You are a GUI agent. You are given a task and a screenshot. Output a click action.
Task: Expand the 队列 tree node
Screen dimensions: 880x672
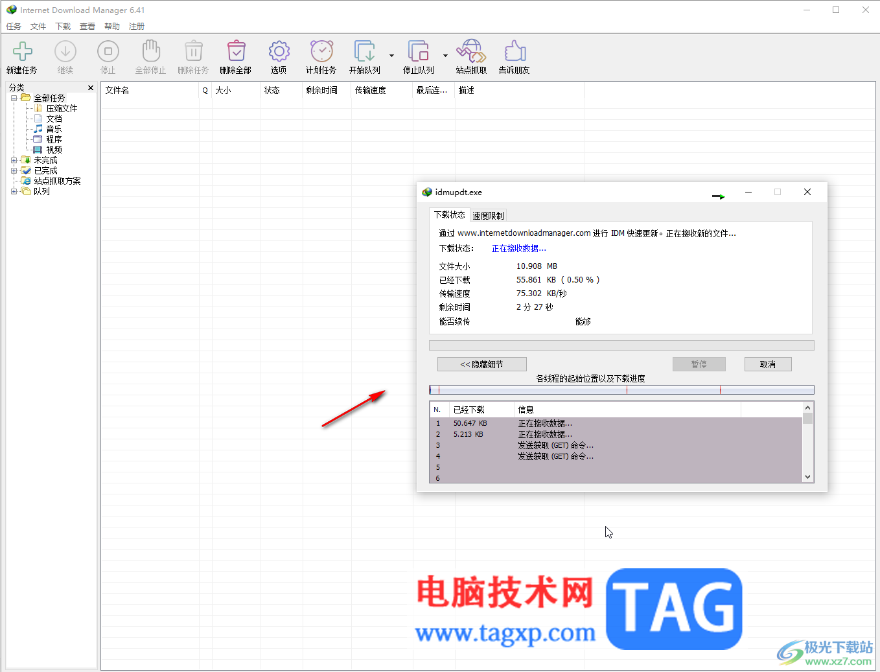14,191
